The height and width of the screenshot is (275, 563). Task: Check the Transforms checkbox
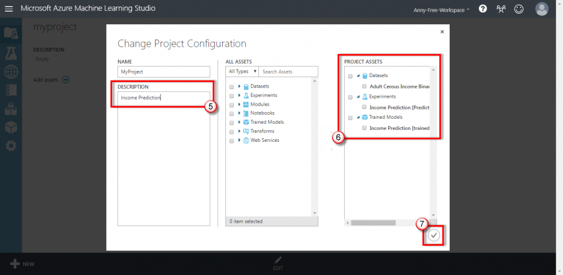(231, 132)
